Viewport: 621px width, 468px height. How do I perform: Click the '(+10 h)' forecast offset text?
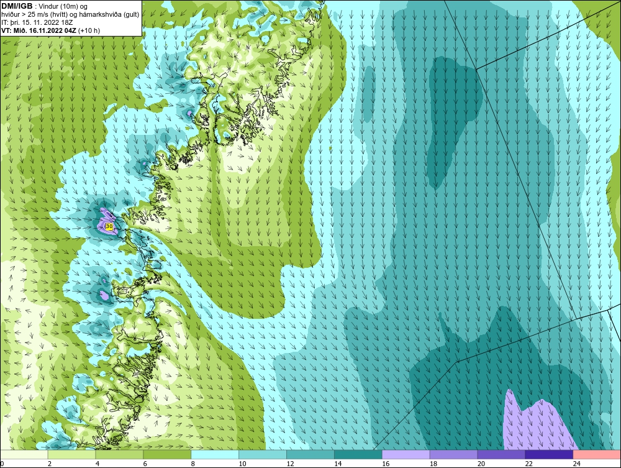[89, 30]
